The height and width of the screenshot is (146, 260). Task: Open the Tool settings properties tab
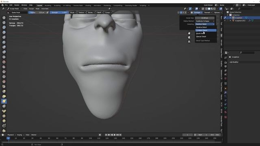(225, 58)
